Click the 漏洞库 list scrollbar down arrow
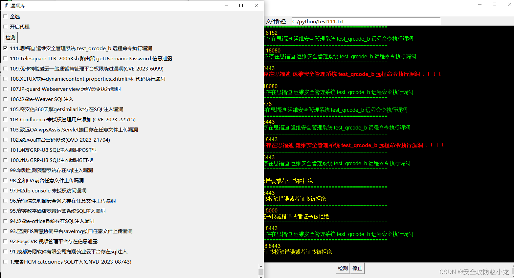Viewport: 514px width, 278px height. tap(261, 277)
